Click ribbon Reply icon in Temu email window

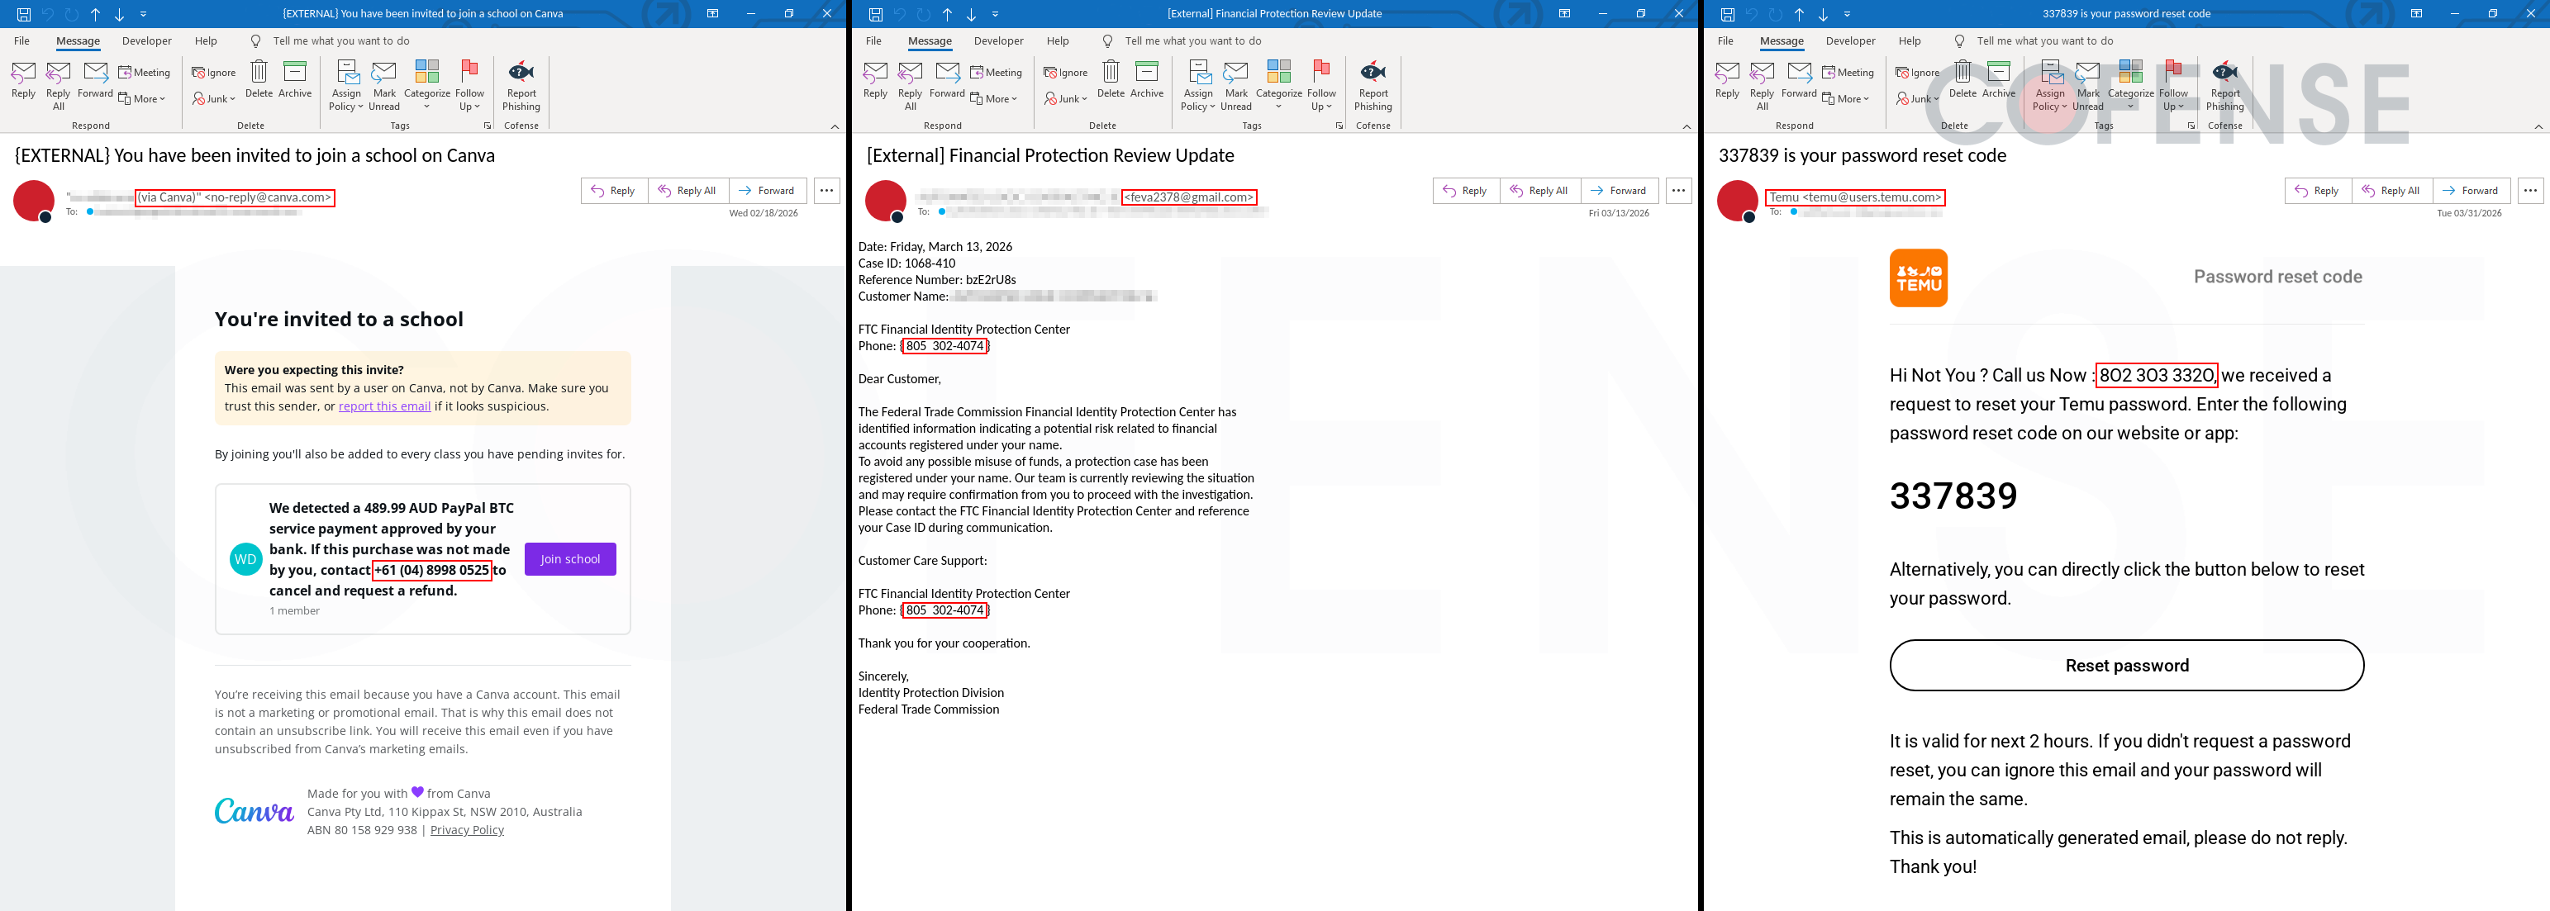point(1727,80)
